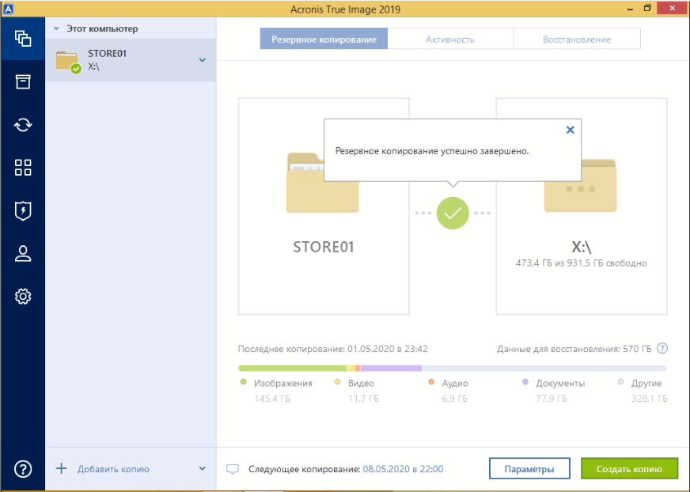
Task: Click the STORE01 source panel title
Action: pos(324,247)
